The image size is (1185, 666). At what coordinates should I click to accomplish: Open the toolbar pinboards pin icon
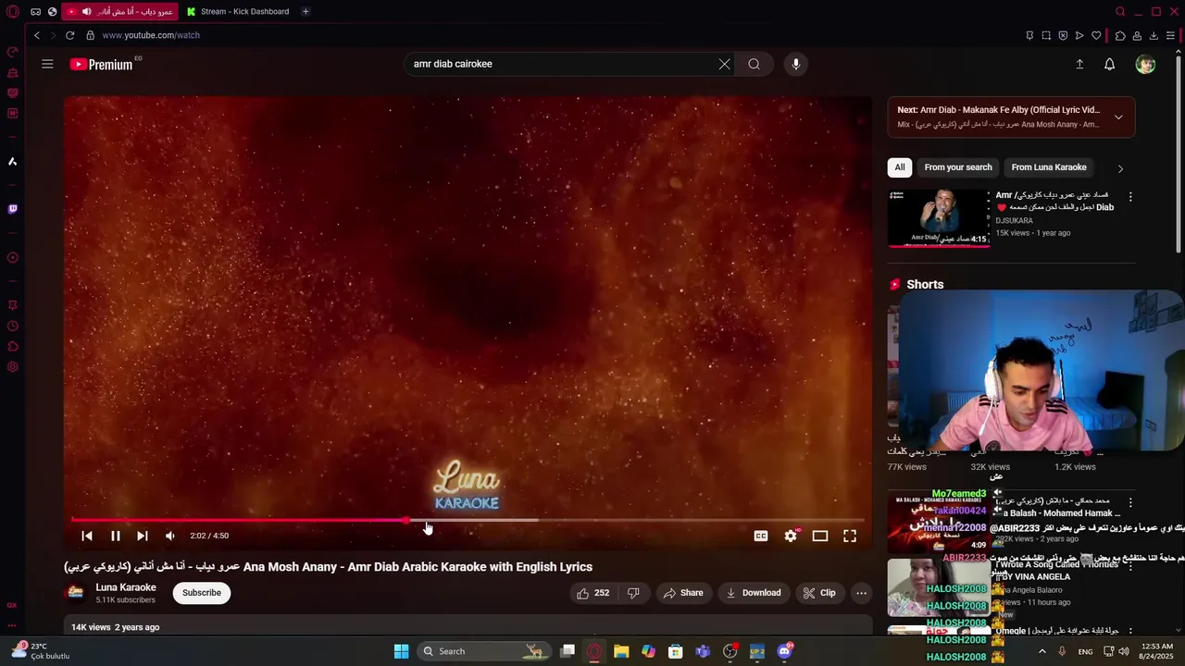point(1029,35)
